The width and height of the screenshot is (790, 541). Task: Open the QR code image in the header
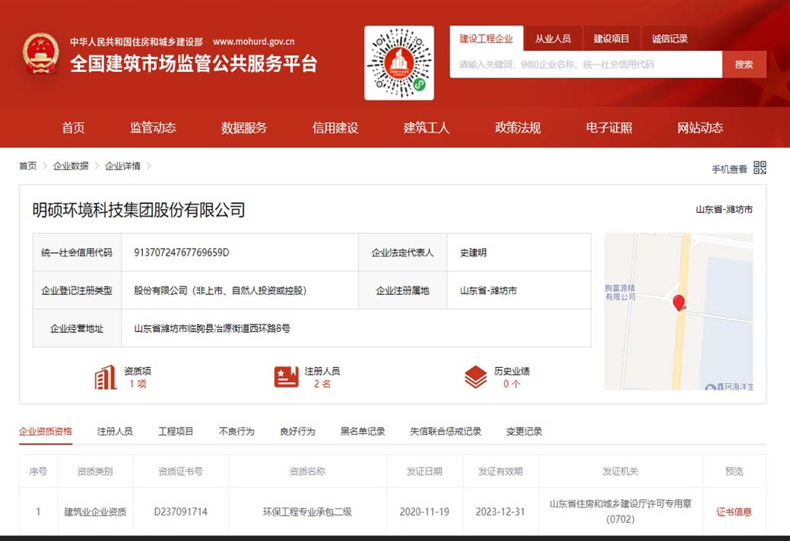[399, 63]
